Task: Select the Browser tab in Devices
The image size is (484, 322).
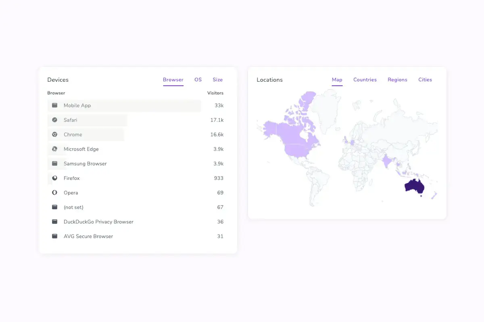Action: point(173,80)
